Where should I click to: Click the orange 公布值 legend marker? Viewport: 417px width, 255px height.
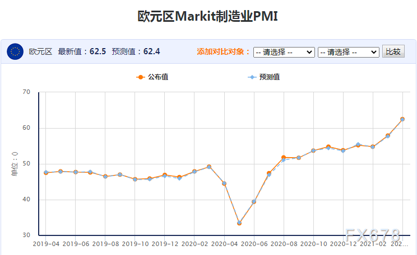pyautogui.click(x=141, y=77)
